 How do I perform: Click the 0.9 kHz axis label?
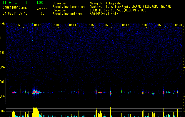point(2,67)
